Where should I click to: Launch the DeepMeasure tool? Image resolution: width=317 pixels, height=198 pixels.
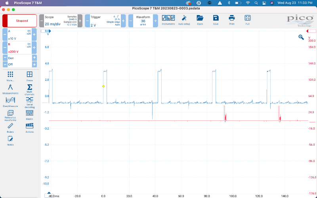coord(10,102)
